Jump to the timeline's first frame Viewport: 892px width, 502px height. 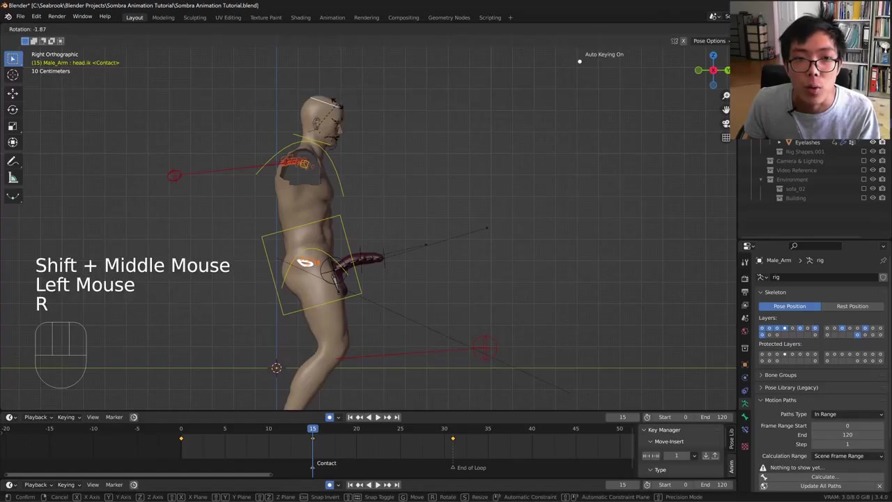[350, 418]
